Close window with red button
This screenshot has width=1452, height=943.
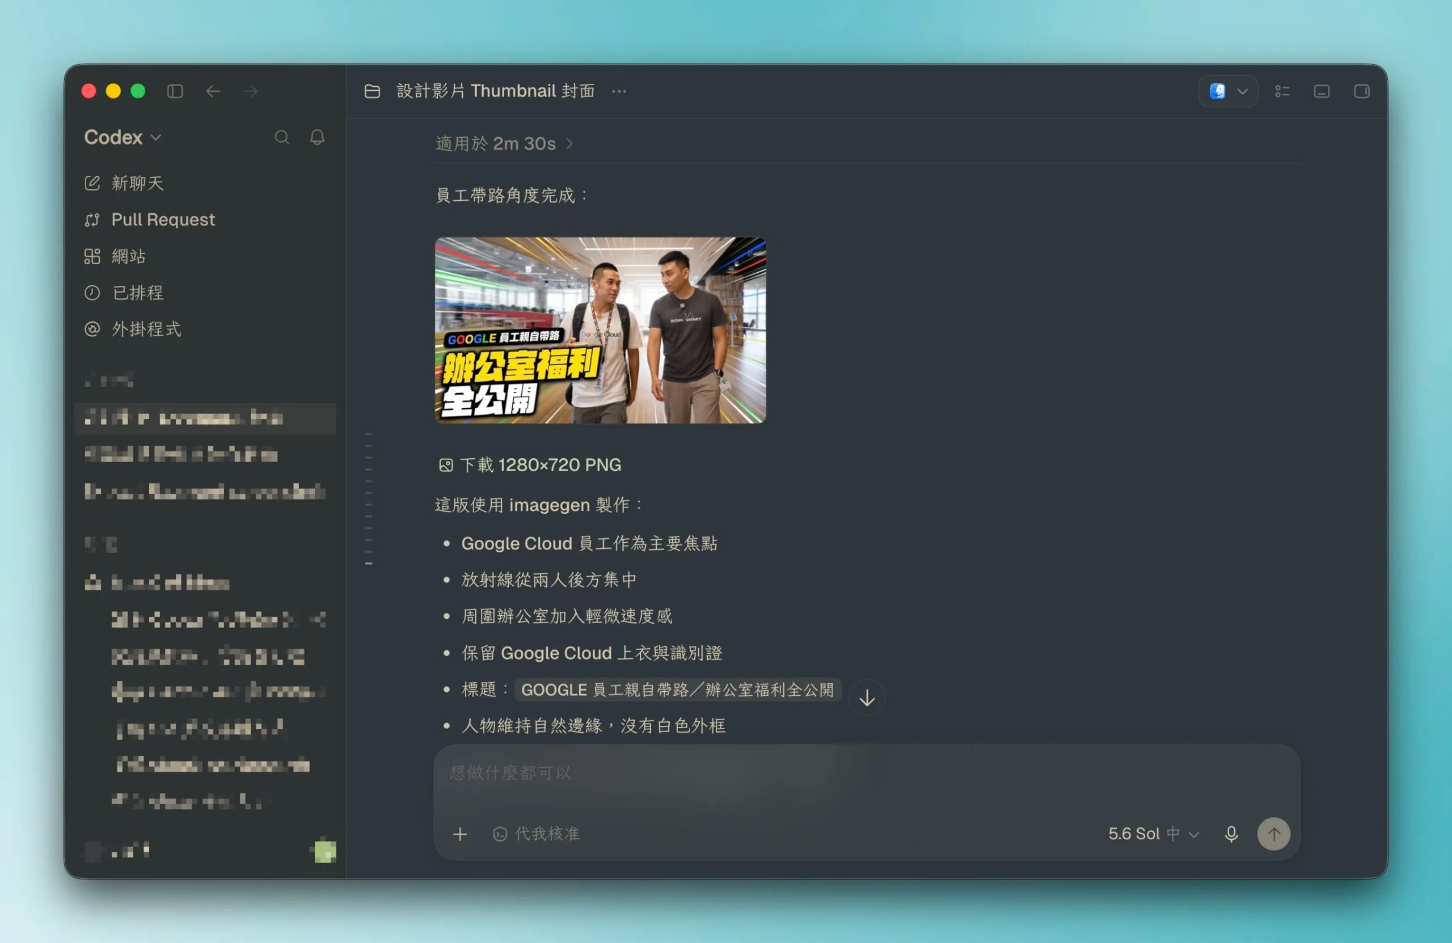point(89,91)
